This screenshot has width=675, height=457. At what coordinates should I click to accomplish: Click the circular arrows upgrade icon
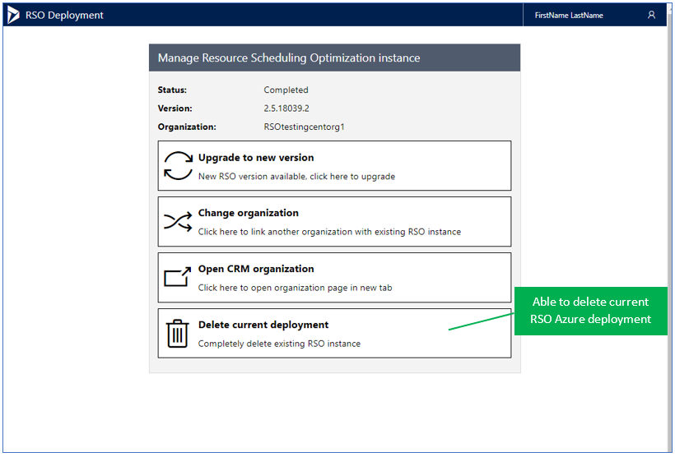click(178, 165)
